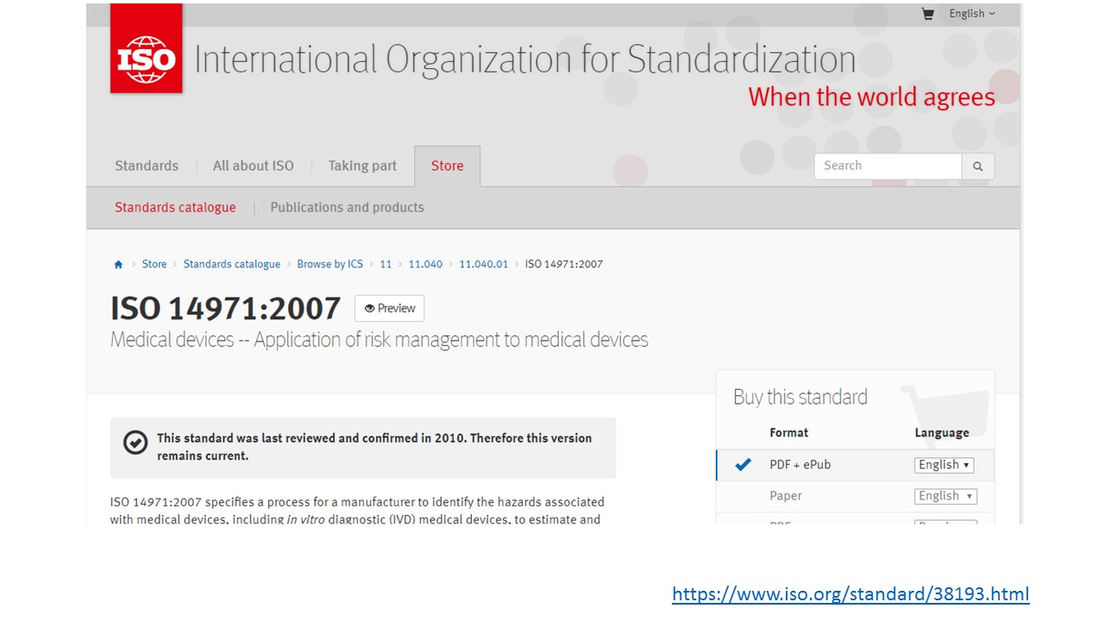The height and width of the screenshot is (621, 1104).
Task: Open the Standards menu tab
Action: (147, 166)
